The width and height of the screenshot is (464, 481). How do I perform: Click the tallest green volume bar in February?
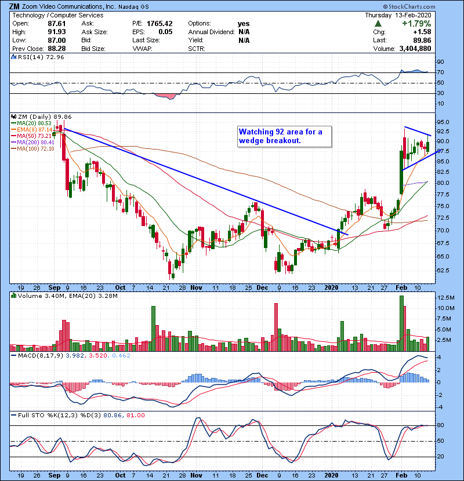(401, 323)
